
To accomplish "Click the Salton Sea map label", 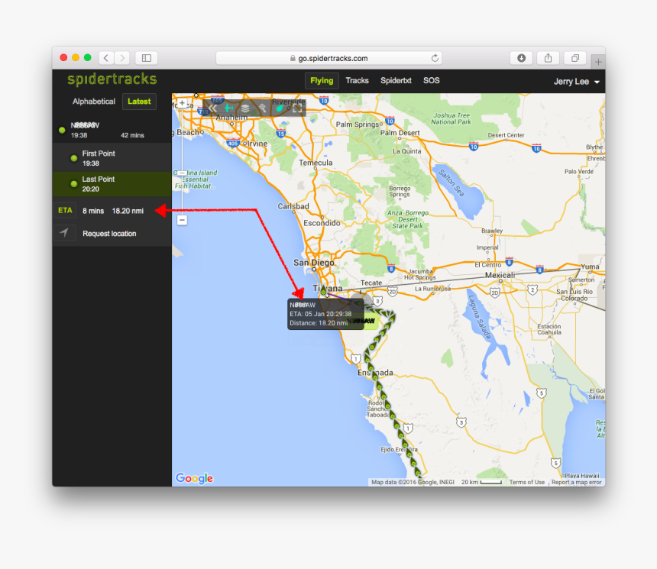I will (451, 183).
